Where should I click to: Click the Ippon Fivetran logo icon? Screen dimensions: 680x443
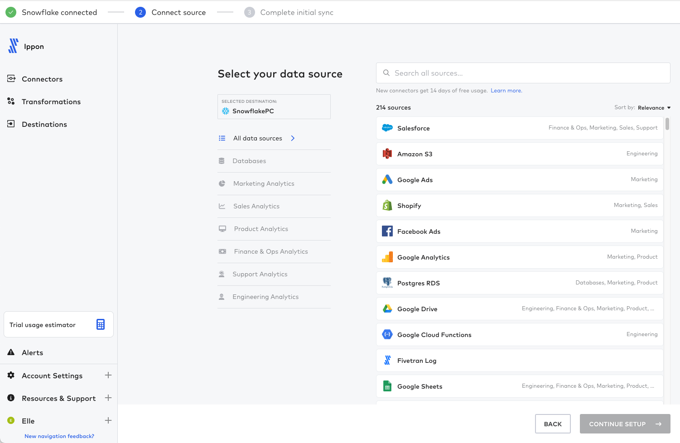pyautogui.click(x=13, y=46)
